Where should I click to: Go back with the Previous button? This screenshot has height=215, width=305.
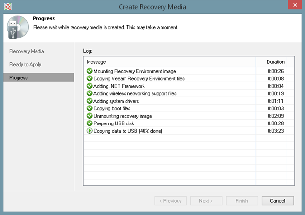click(x=171, y=201)
